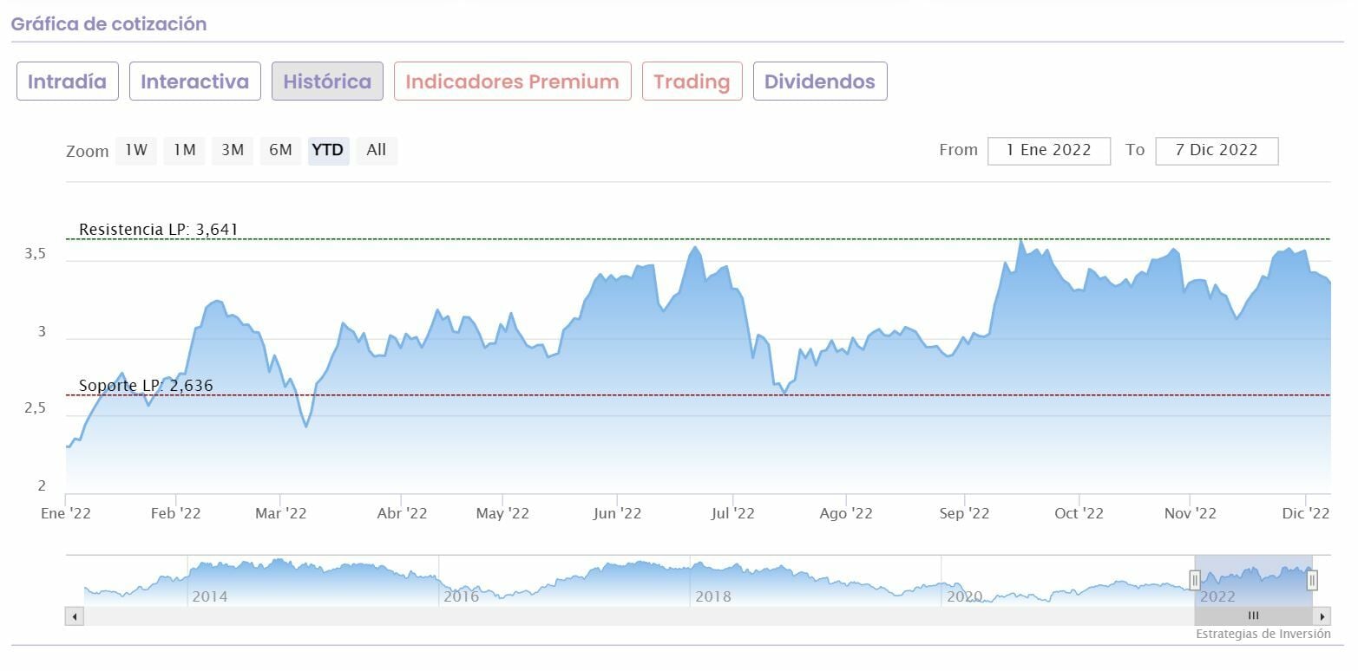Click the scrollbar thumb grip
This screenshot has width=1358, height=671.
pyautogui.click(x=1253, y=616)
